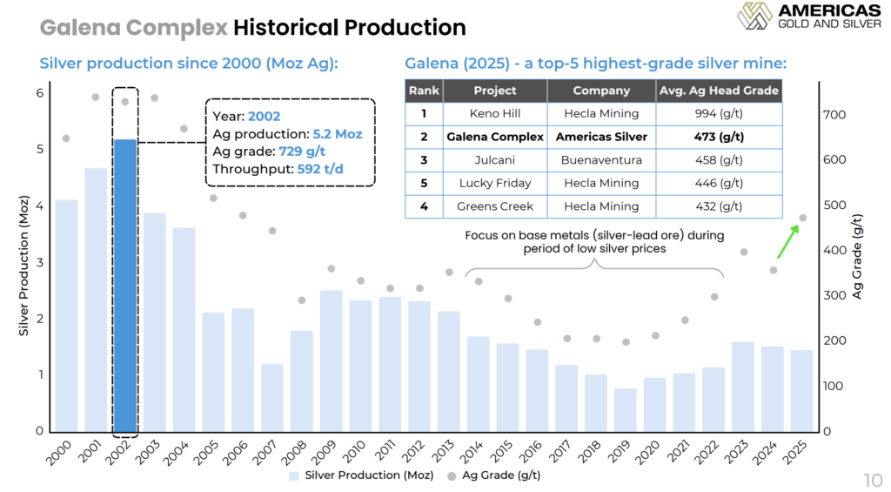Click the "Silver Production (Moz)" legend label
This screenshot has width=891, height=492.
(x=369, y=475)
